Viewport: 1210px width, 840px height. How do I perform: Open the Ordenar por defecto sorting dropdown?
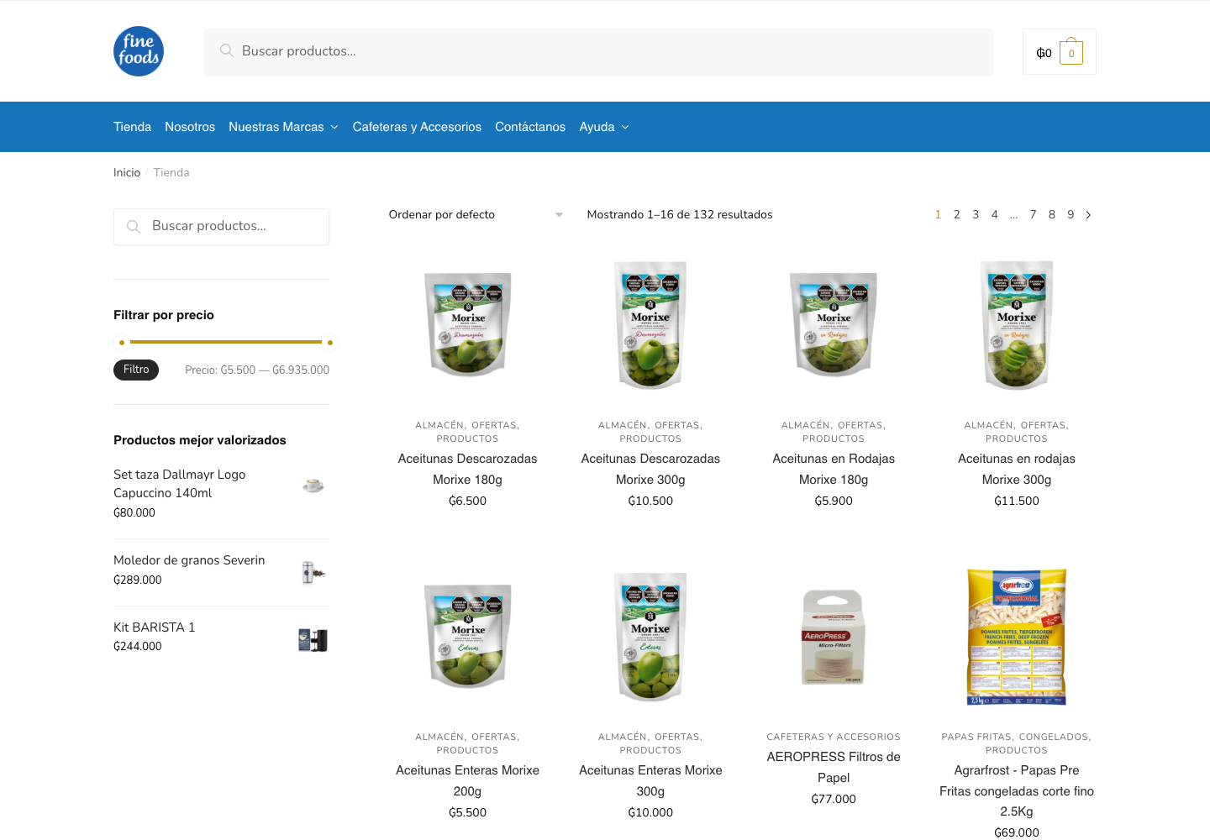pyautogui.click(x=476, y=215)
